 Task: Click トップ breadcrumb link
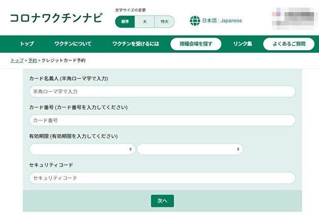tap(17, 60)
